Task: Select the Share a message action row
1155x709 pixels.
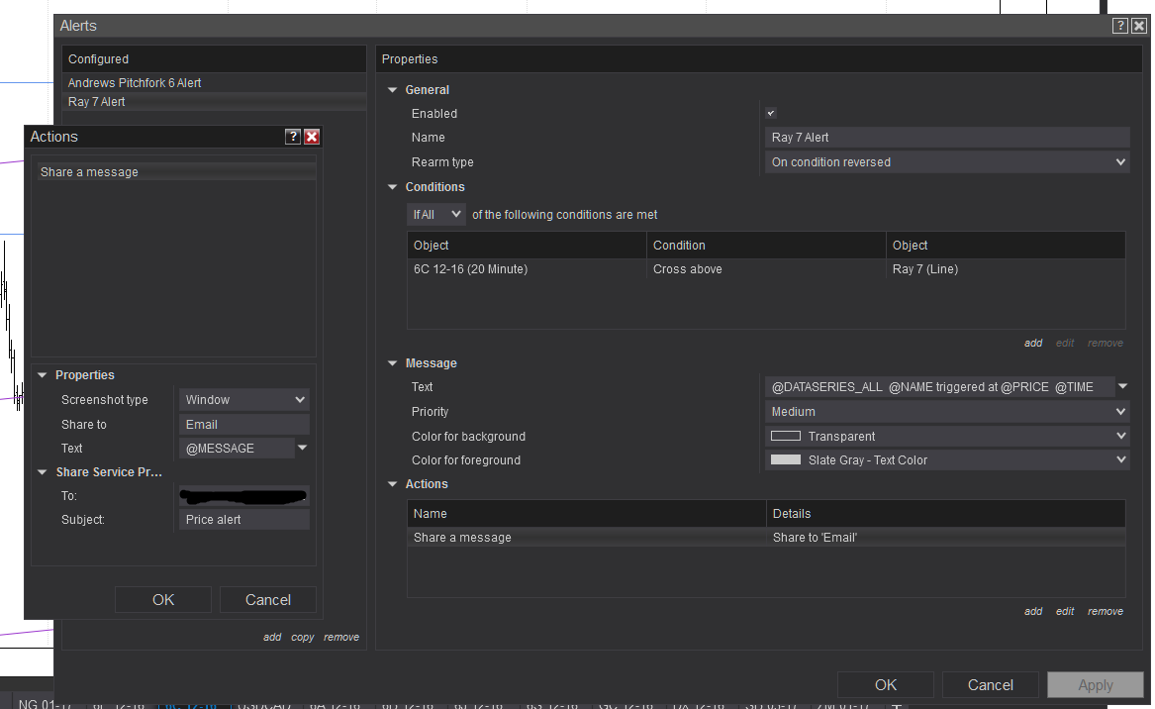Action: (766, 538)
